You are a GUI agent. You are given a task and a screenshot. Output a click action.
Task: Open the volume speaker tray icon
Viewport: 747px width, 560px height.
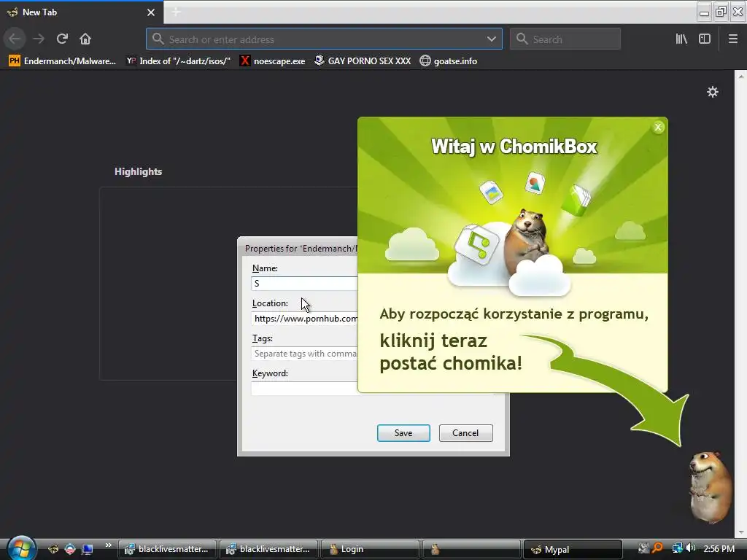click(690, 548)
